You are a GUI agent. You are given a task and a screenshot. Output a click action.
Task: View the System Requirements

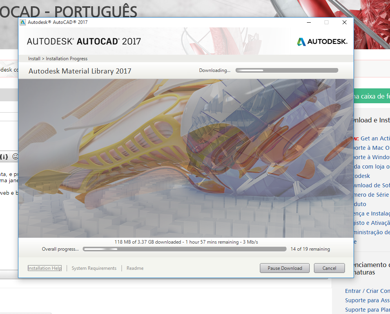pyautogui.click(x=94, y=268)
